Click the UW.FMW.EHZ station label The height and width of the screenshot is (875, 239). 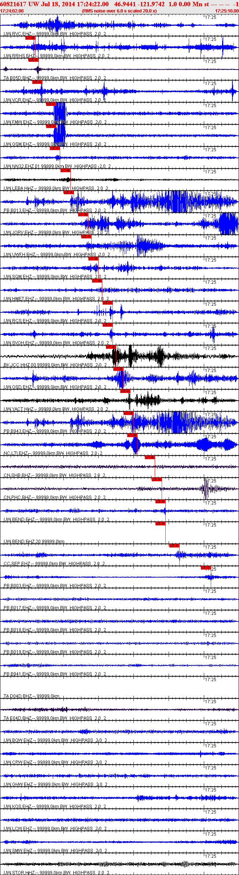(55, 122)
